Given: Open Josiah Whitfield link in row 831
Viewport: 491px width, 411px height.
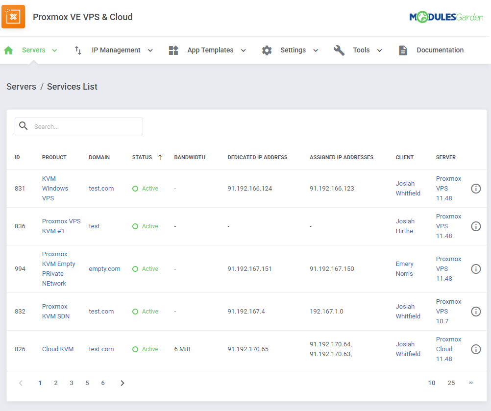Looking at the screenshot, I should [408, 189].
